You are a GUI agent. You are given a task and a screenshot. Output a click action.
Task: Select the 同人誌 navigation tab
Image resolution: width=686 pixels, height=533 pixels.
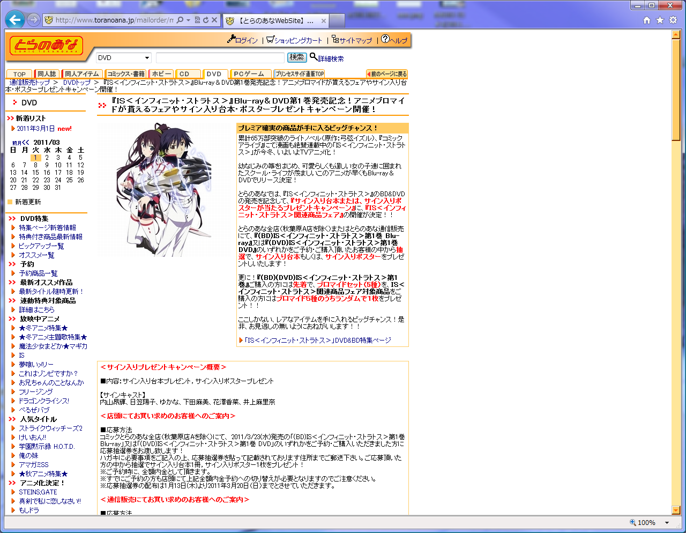click(x=47, y=74)
